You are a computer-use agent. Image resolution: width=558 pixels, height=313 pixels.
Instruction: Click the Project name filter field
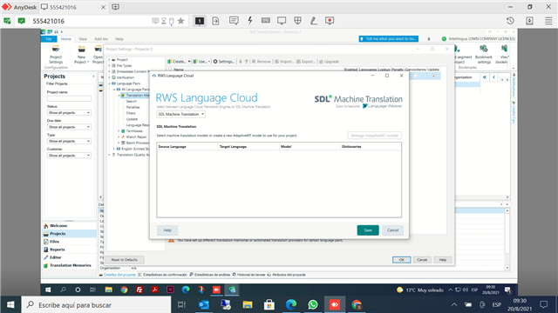(x=69, y=98)
